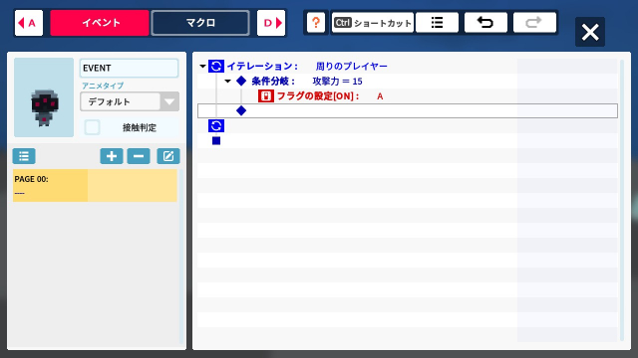Click the redo arrow button
Screen dimensions: 638x358
pos(534,23)
